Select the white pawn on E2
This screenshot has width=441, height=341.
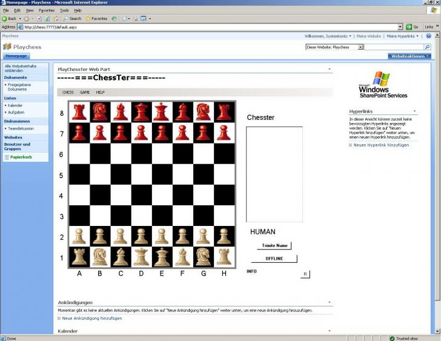[x=162, y=236]
